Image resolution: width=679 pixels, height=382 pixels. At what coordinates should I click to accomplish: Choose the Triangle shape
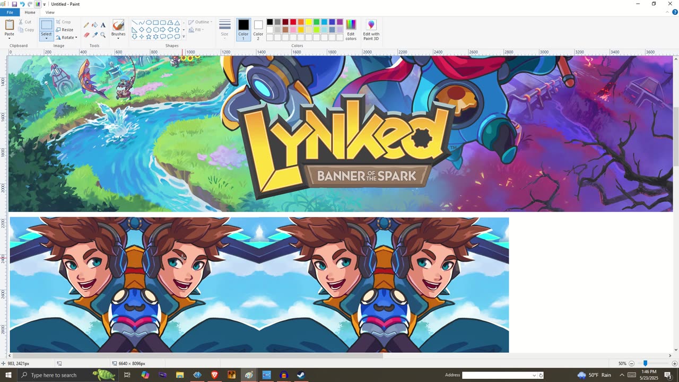[x=177, y=23]
